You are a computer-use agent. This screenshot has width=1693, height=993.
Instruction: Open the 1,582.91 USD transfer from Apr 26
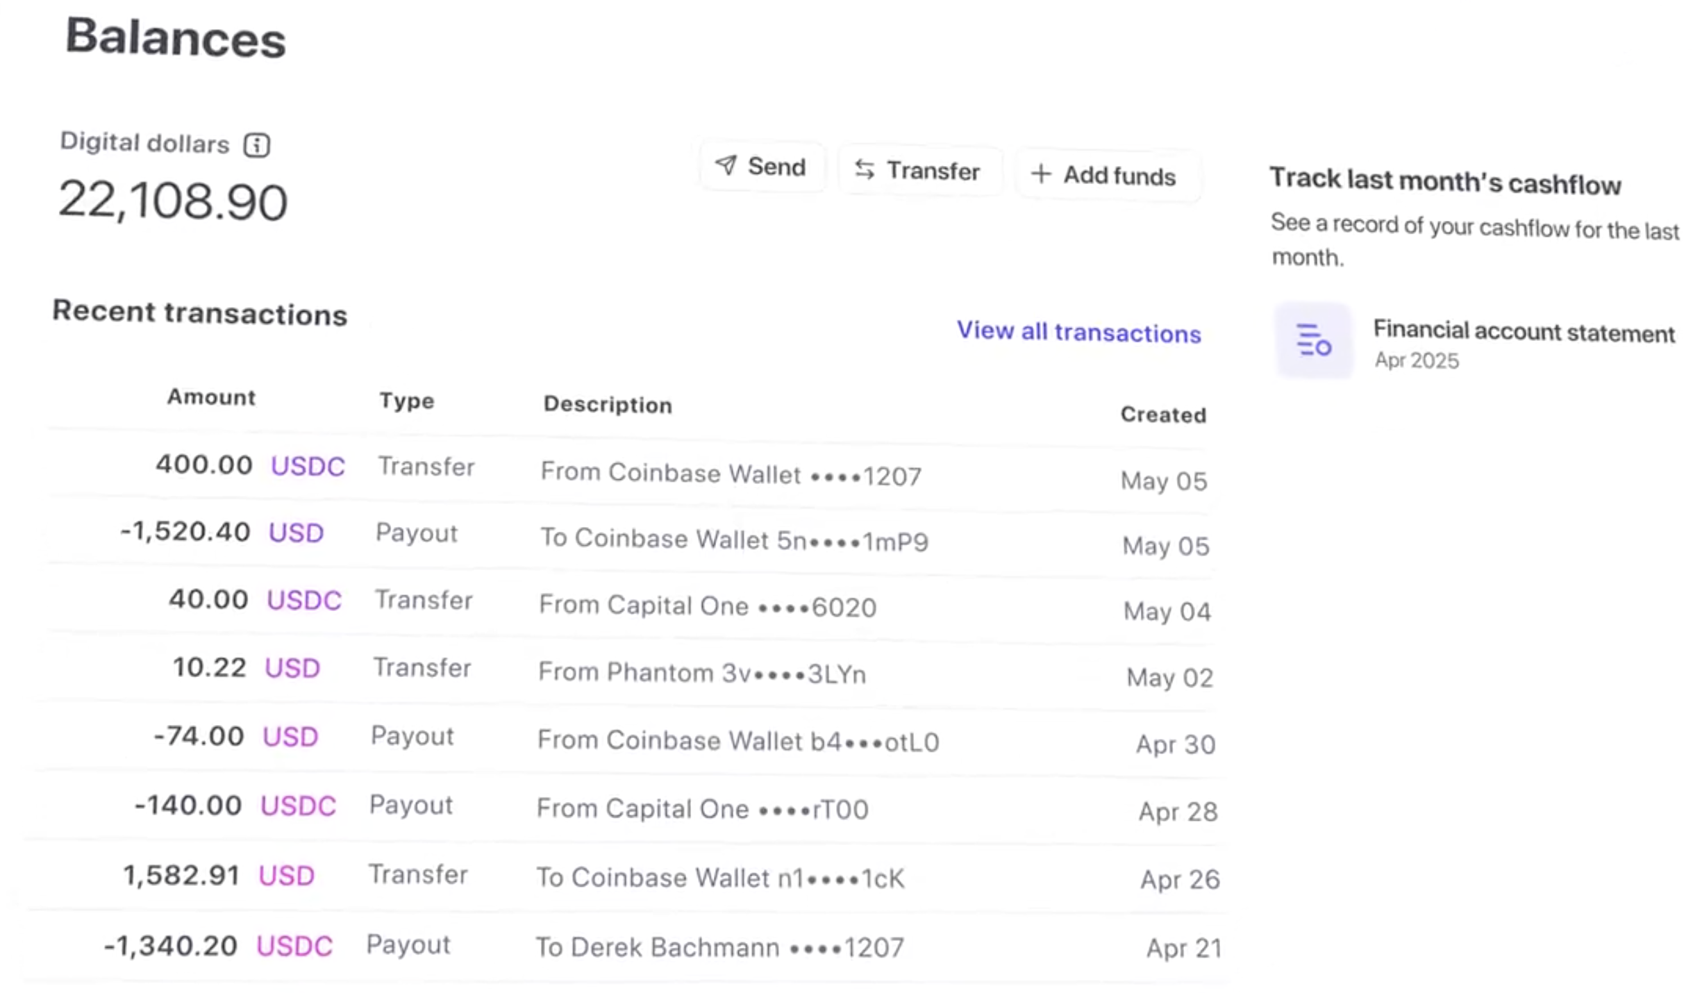(720, 878)
